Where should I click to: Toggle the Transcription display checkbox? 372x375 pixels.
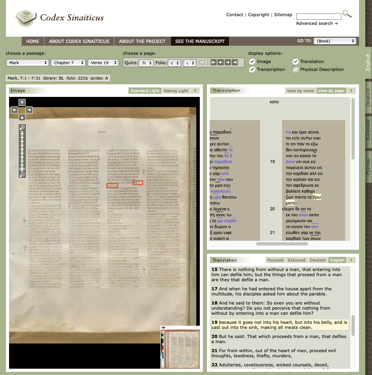[252, 69]
